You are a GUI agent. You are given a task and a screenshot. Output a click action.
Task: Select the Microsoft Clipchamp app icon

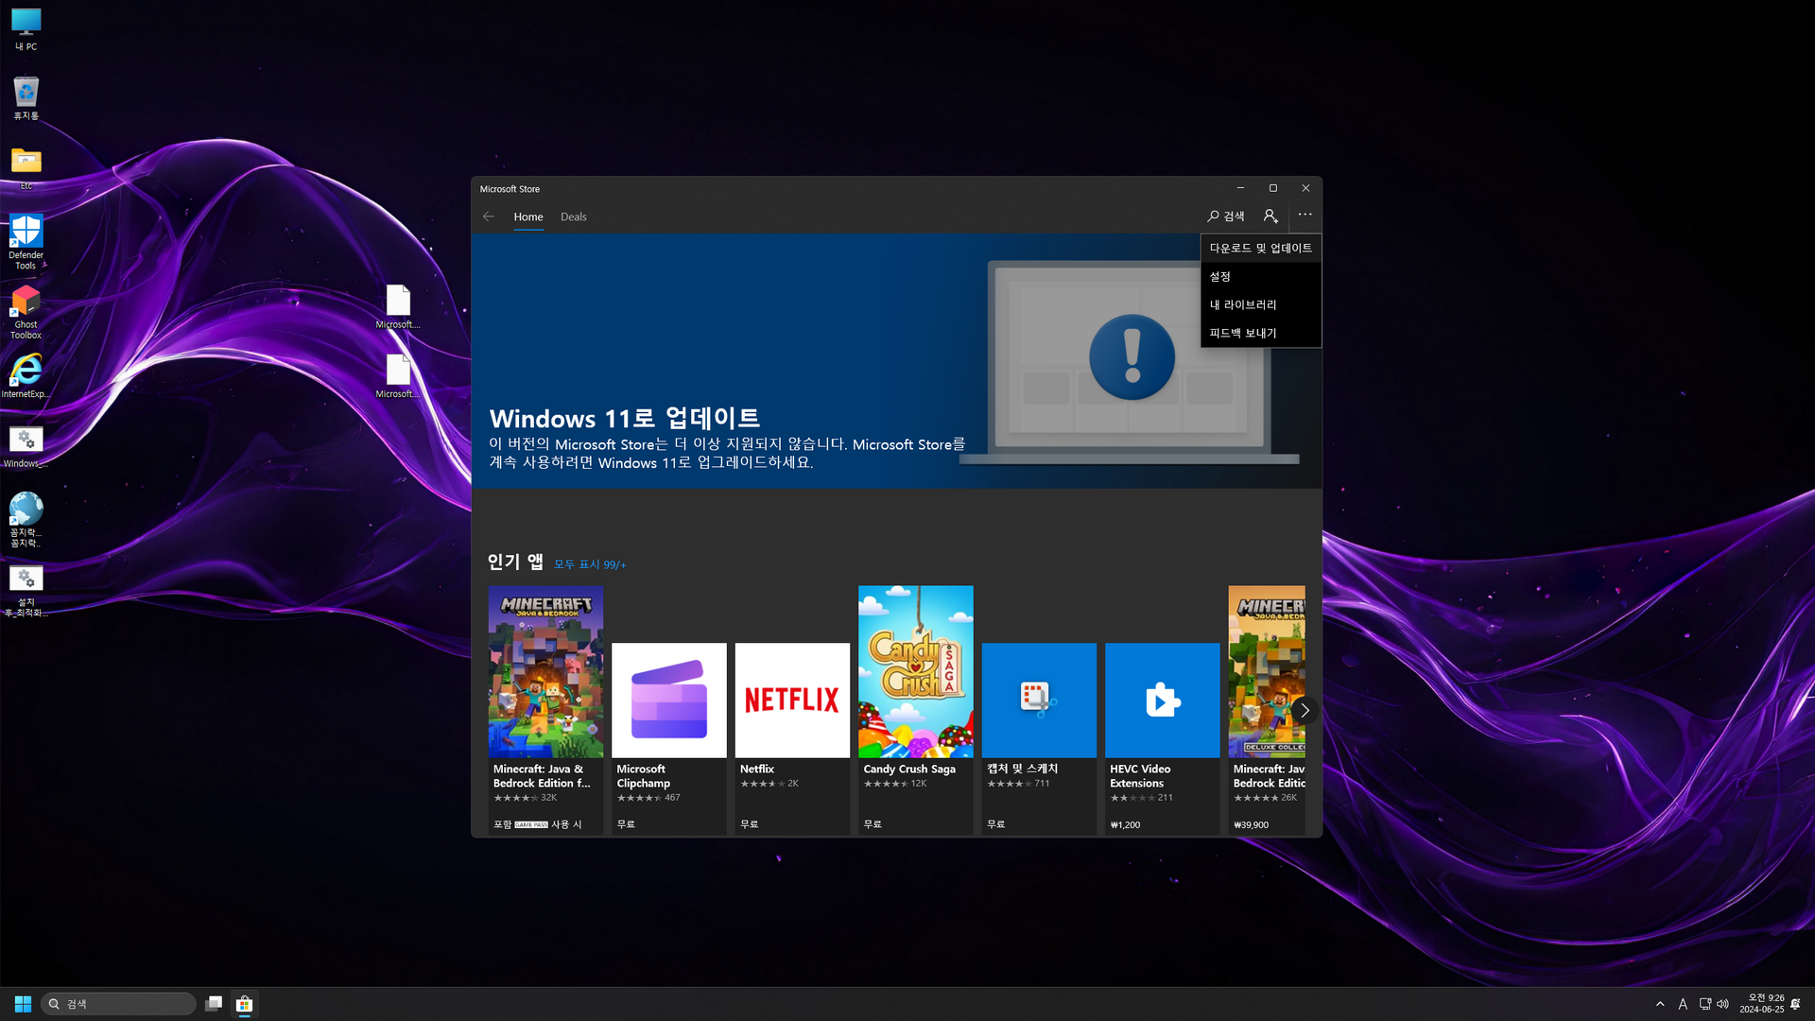[669, 701]
